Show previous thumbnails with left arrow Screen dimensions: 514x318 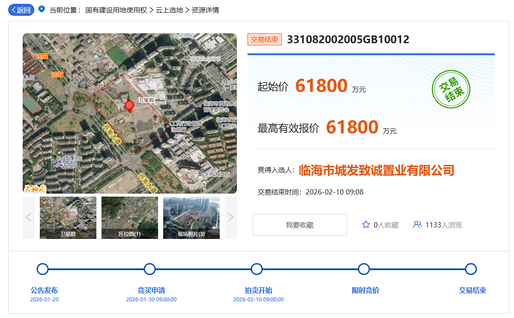pos(29,218)
